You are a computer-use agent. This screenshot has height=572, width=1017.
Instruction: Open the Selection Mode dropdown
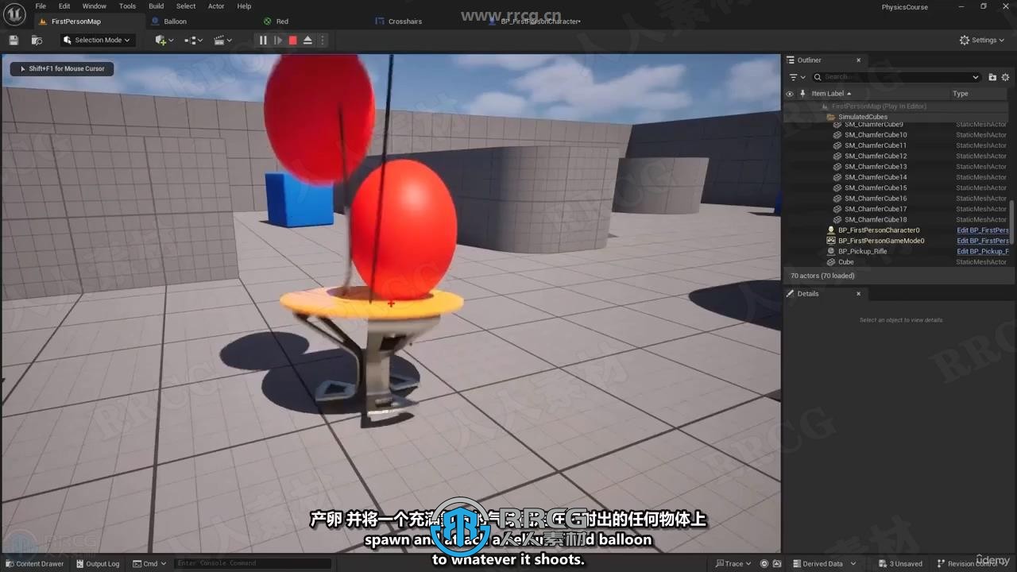click(97, 40)
